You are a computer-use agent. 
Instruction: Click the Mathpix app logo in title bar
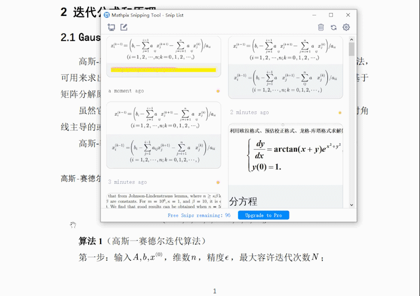(x=107, y=15)
